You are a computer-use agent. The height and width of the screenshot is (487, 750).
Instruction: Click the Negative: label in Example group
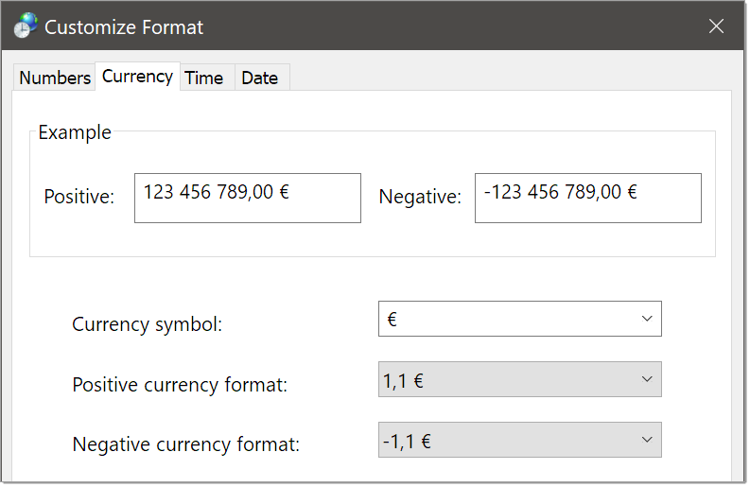420,197
